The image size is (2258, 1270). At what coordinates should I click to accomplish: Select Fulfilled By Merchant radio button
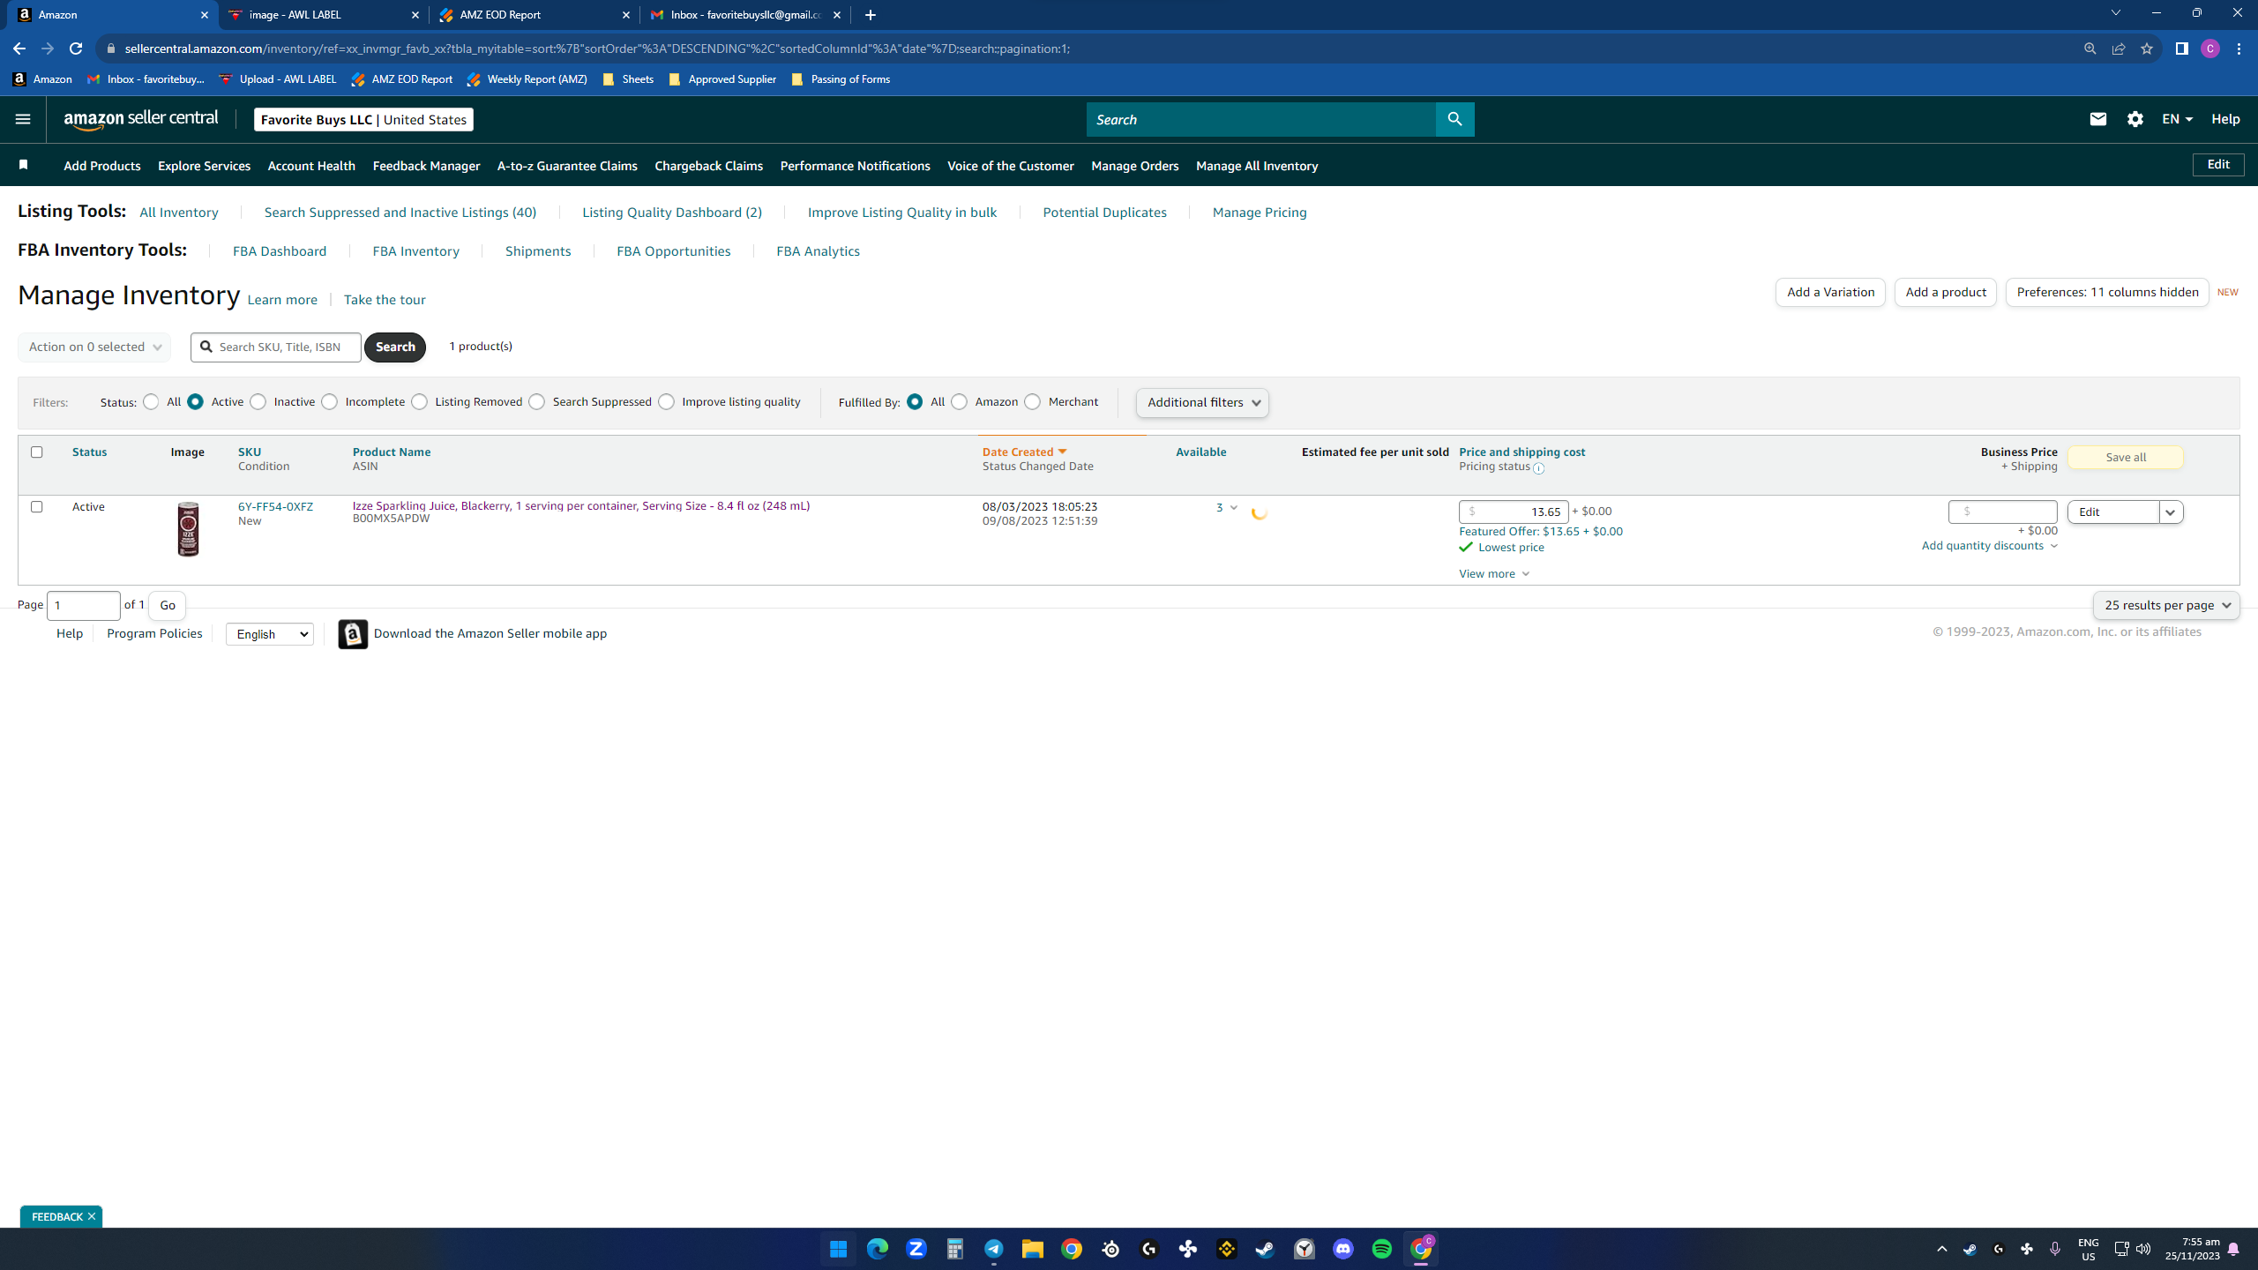tap(1033, 402)
